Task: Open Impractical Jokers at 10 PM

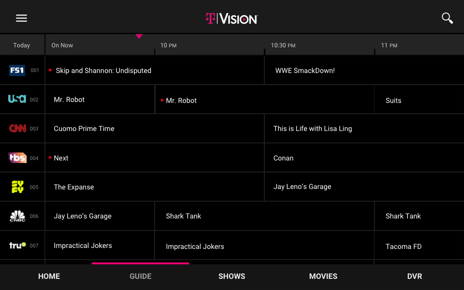Action: [x=264, y=246]
